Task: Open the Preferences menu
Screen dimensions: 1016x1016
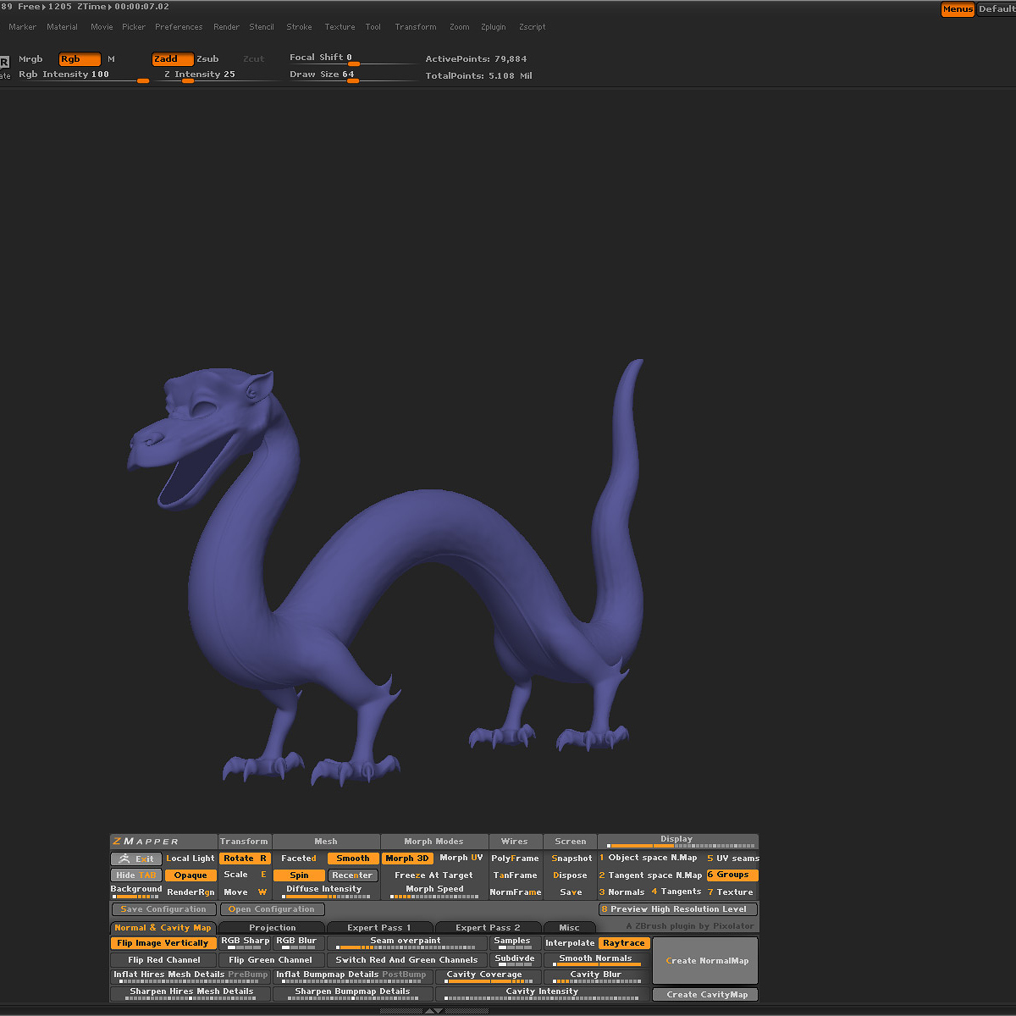Action: click(179, 27)
